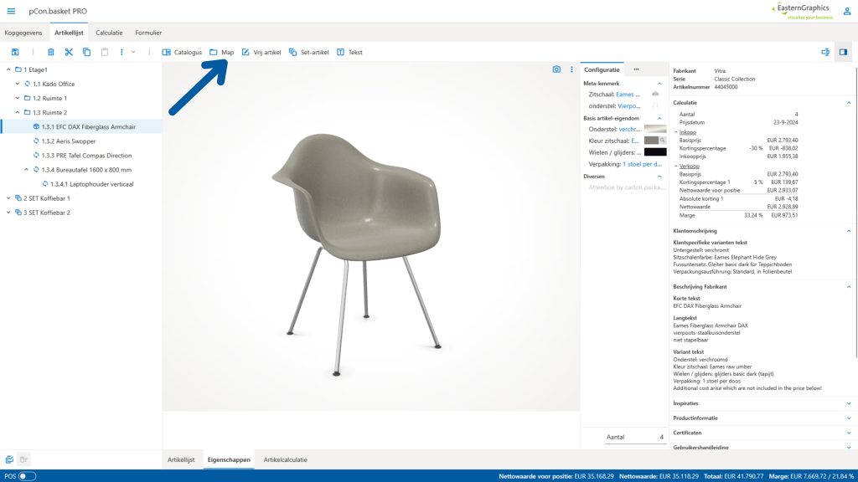
Task: Click the Kleur zitschaal grey swatch
Action: pos(651,141)
